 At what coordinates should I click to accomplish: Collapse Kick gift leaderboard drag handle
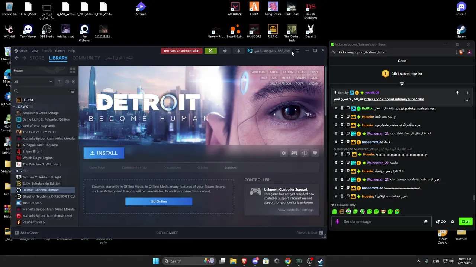402,83
